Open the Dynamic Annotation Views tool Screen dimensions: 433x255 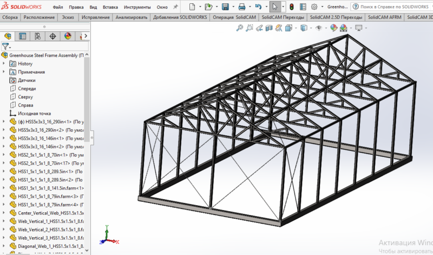pos(279,28)
